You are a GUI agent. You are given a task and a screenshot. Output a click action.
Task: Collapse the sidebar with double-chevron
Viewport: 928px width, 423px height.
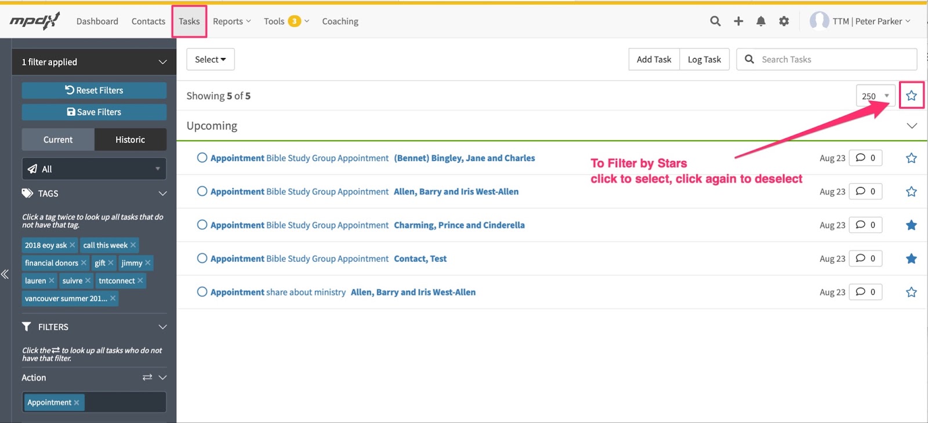pyautogui.click(x=5, y=274)
